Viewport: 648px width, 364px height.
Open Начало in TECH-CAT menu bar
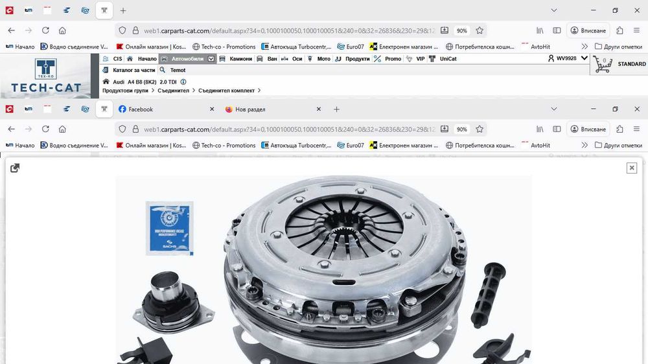coord(142,59)
